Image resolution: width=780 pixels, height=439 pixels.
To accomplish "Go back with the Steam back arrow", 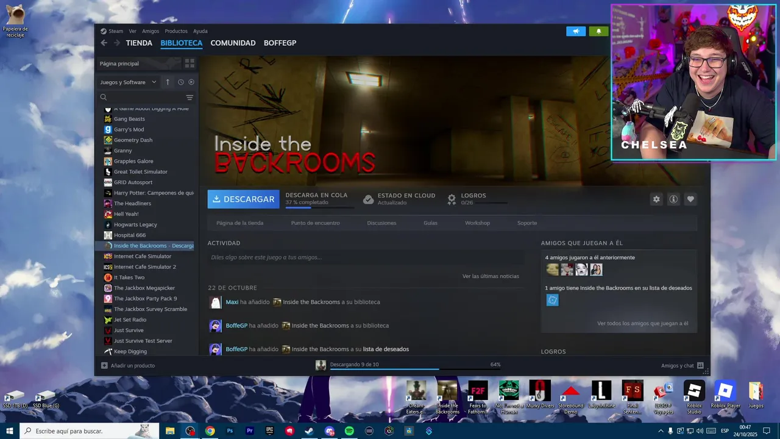I will point(104,43).
